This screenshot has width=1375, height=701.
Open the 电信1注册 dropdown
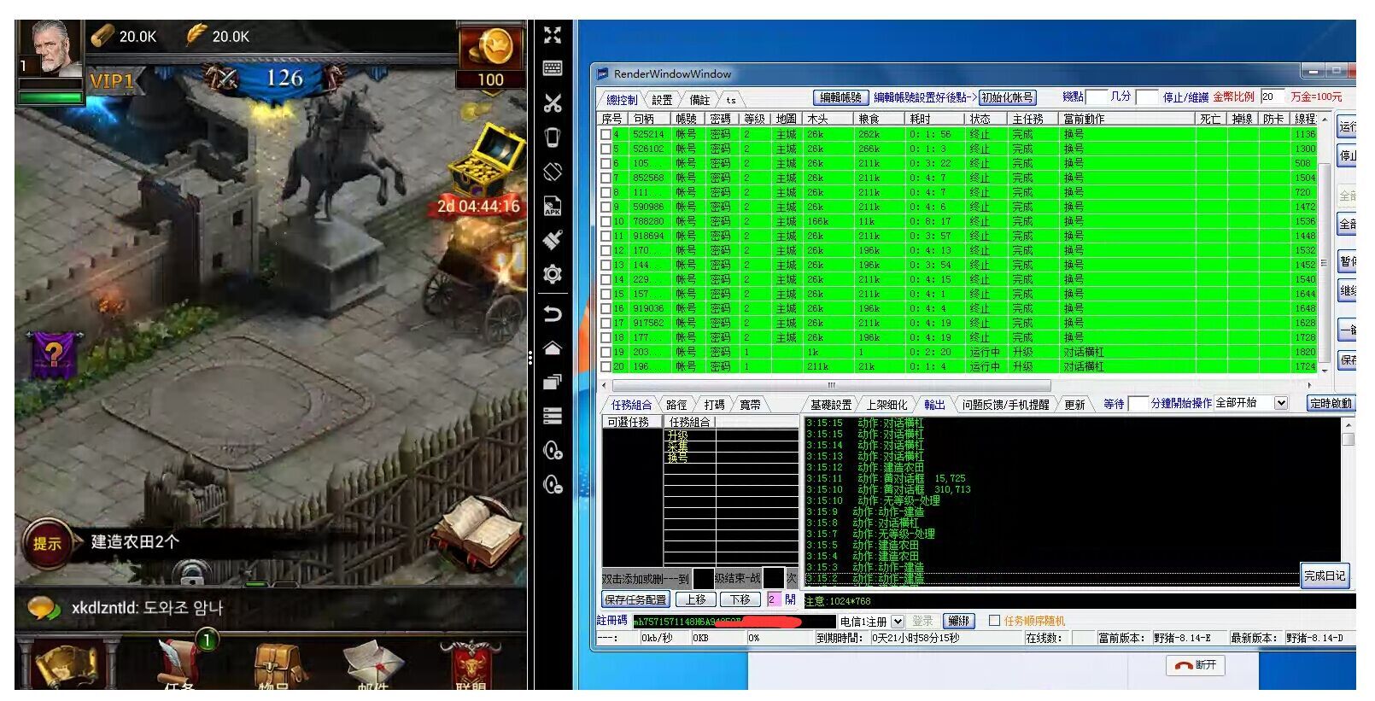pos(897,622)
